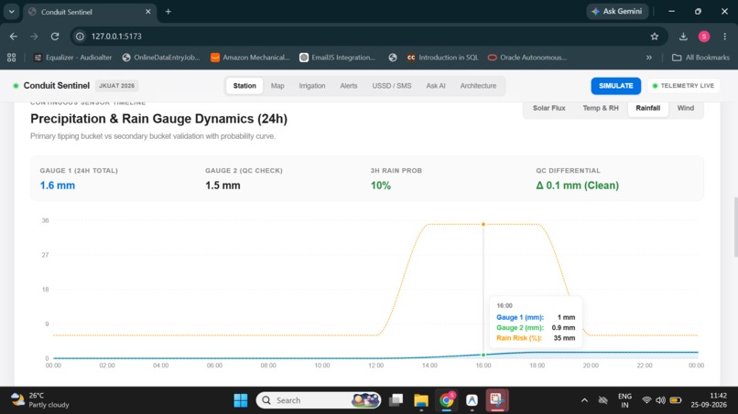This screenshot has width=738, height=414.
Task: Open the clock showing 11:42
Action: (709, 400)
